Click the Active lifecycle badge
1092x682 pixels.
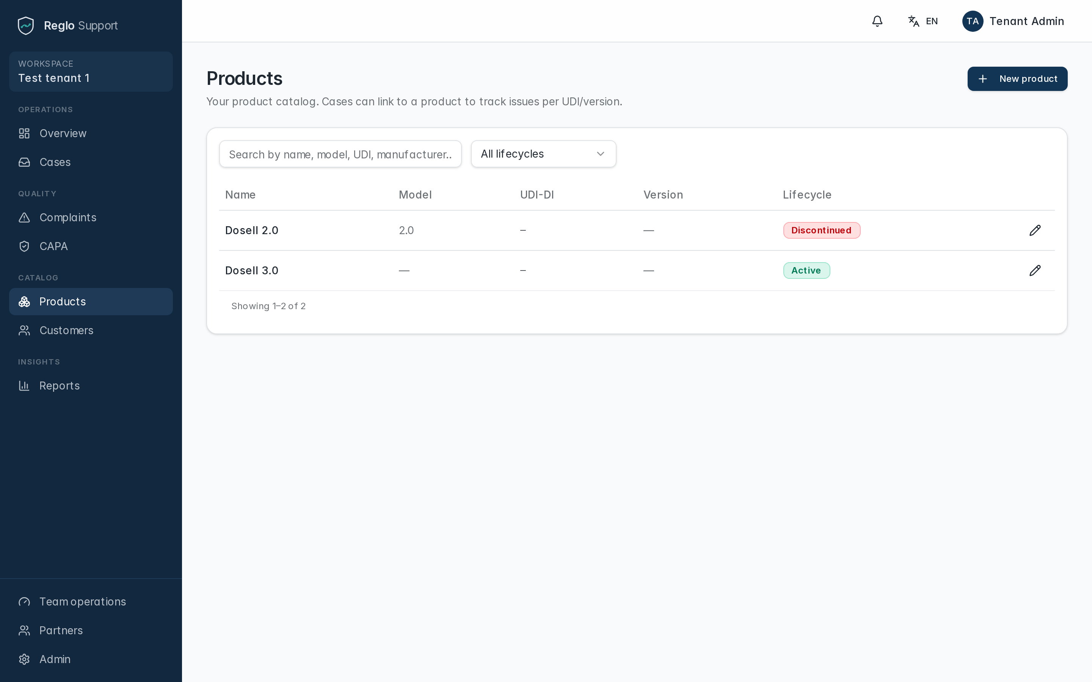(806, 271)
